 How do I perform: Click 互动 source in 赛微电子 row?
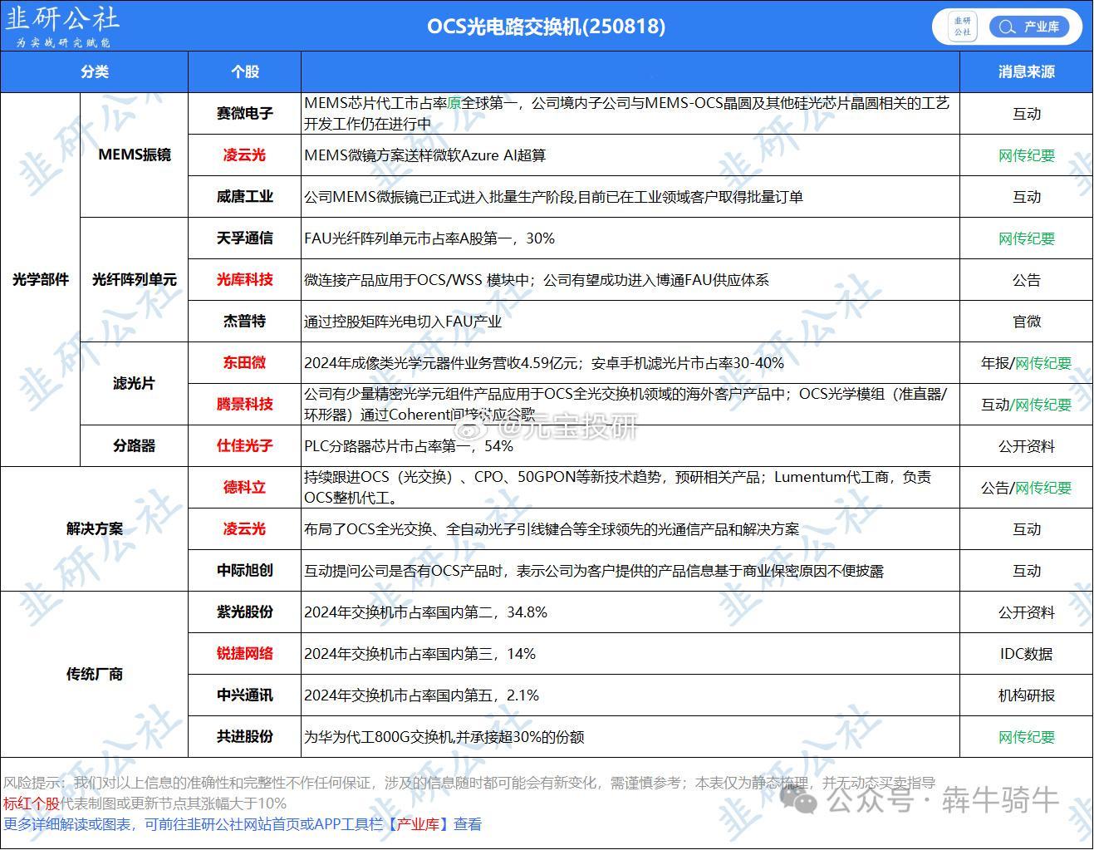(x=1026, y=114)
